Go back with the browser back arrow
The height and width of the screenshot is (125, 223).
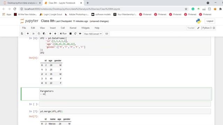coord(4,9)
